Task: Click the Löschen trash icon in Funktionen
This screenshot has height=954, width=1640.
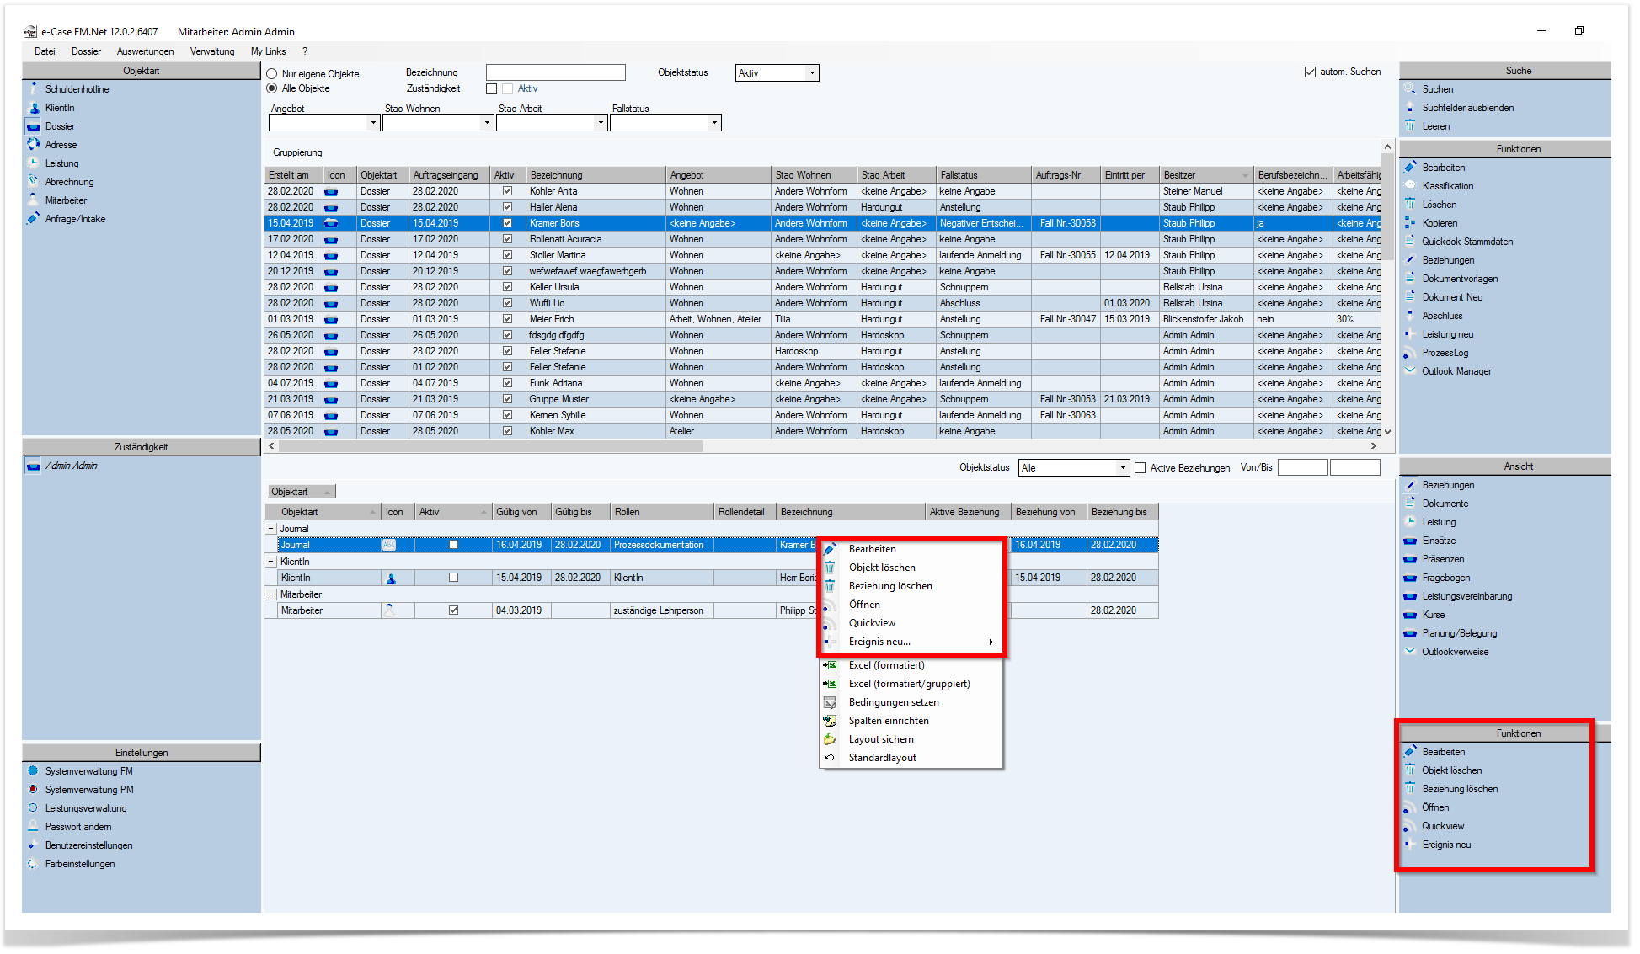Action: tap(1410, 205)
